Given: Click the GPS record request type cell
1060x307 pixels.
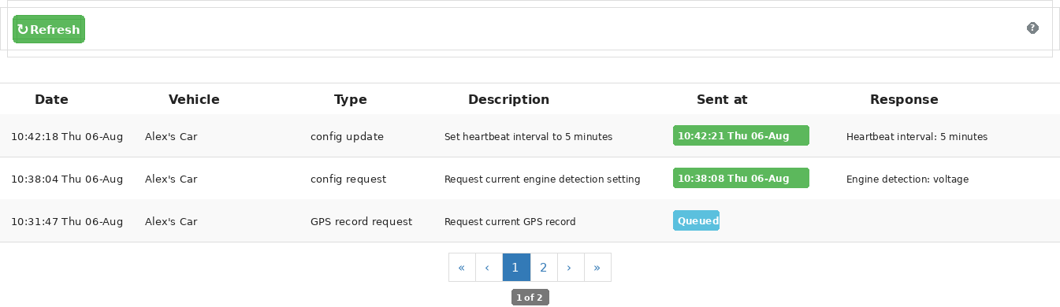Looking at the screenshot, I should [x=361, y=221].
